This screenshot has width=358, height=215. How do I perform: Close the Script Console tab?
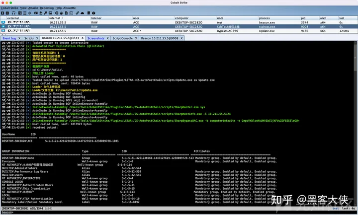136,38
